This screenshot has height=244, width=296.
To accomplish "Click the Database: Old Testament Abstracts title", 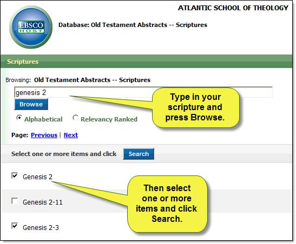I will [x=133, y=25].
